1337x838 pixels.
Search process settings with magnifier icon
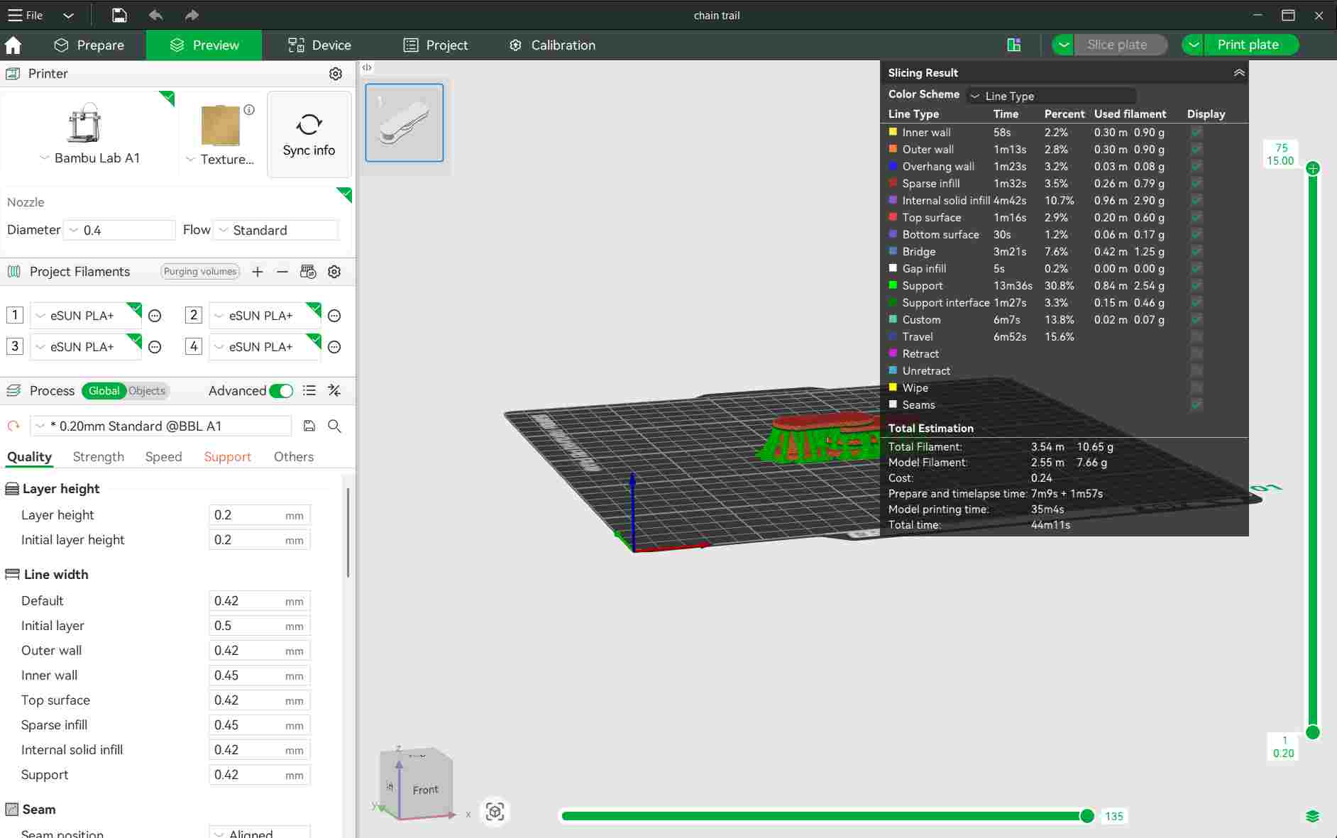(x=334, y=426)
